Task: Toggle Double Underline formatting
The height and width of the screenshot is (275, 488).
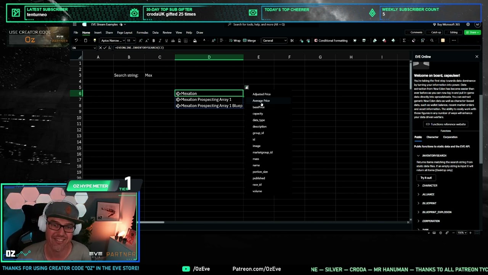Action: (x=180, y=40)
